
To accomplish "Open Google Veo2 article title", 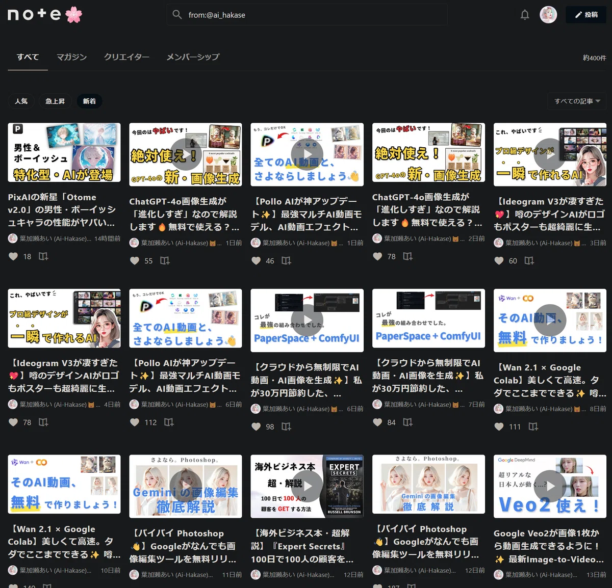I will point(550,546).
